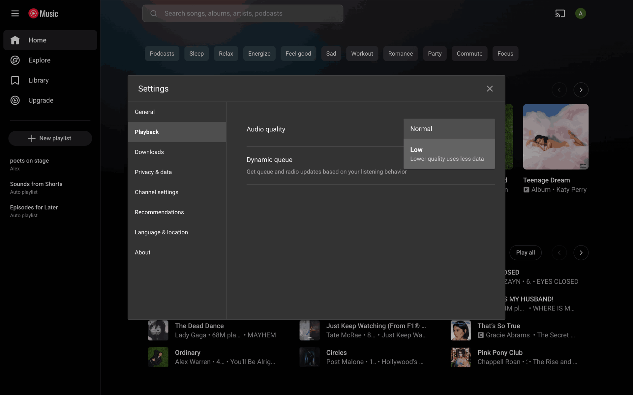Open The Dead Dance song thumbnail
Screen dimensions: 633x395
tap(158, 330)
